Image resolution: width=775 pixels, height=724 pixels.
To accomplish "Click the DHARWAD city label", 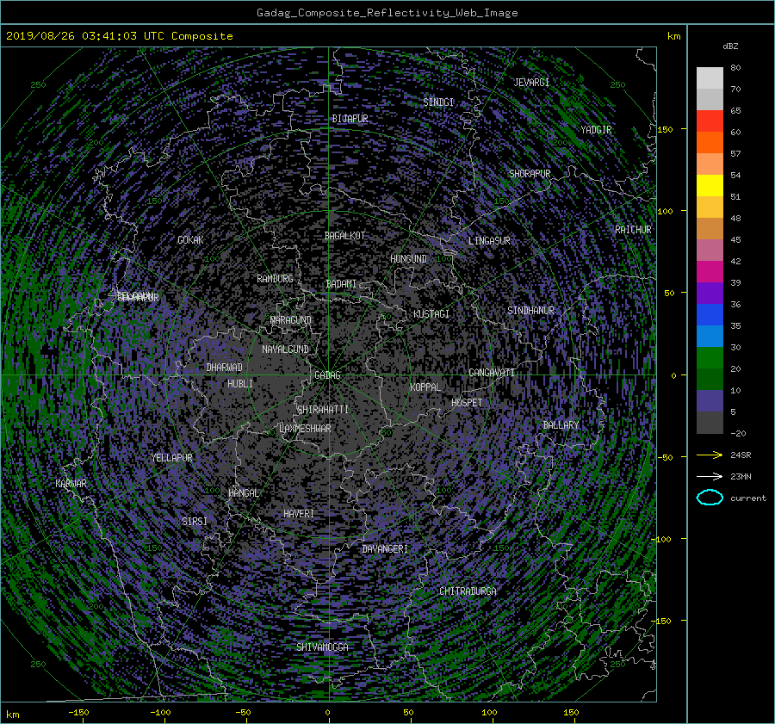I will point(225,368).
